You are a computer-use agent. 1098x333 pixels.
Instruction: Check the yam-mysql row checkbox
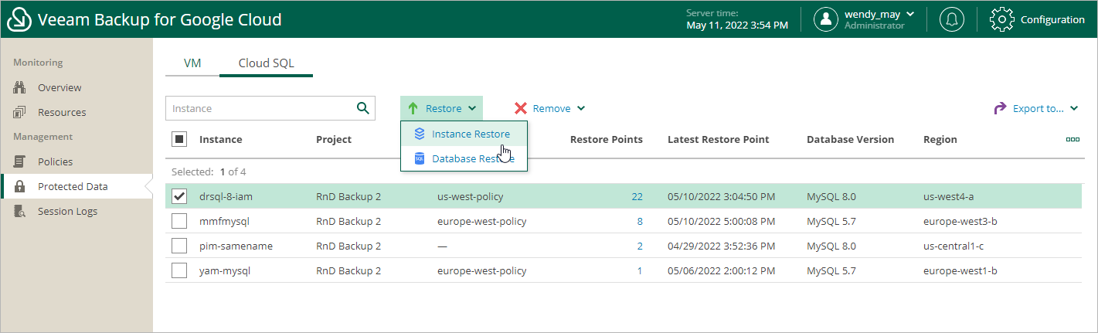pos(178,270)
